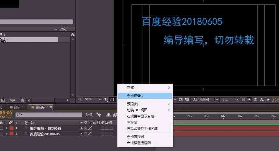This screenshot has width=279, height=151.
Task: Click the 源名称 column header
Action: tap(30, 123)
